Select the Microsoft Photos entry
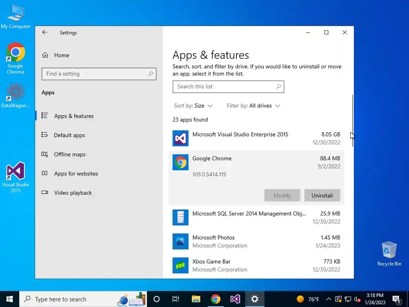 pos(256,241)
